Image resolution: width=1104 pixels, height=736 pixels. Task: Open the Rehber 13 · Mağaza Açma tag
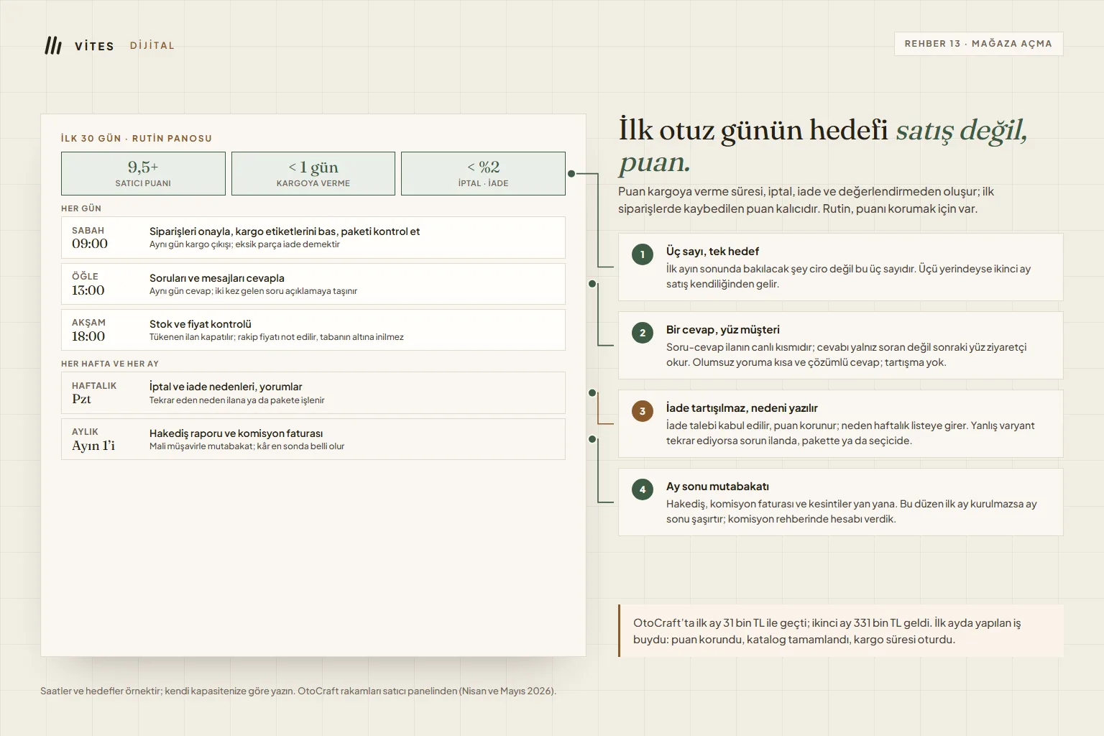click(x=978, y=44)
